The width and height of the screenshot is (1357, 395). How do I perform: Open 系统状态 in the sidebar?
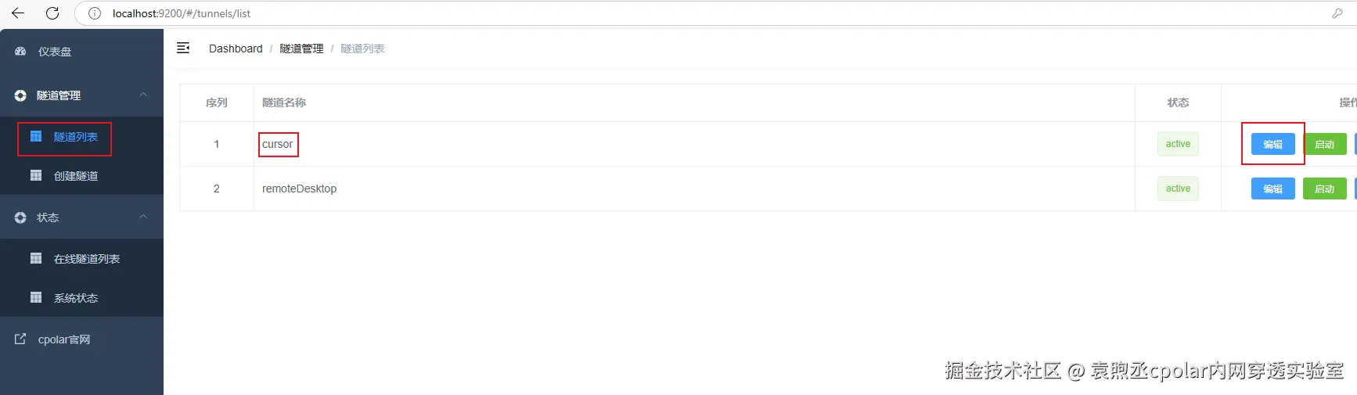coord(75,298)
